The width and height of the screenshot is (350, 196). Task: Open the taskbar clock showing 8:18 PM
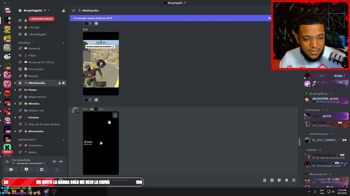point(342,192)
